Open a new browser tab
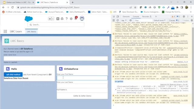 pyautogui.click(x=72, y=2)
